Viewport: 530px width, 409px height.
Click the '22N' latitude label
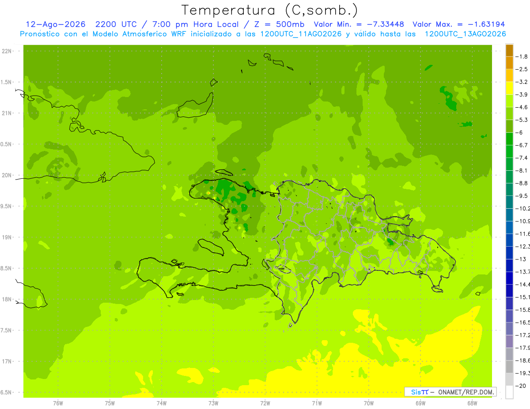click(x=7, y=51)
